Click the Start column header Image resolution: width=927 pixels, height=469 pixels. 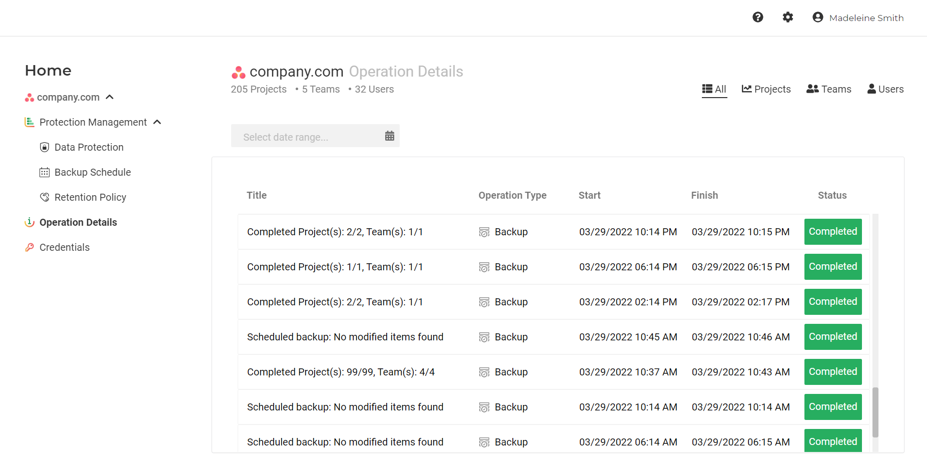click(589, 195)
